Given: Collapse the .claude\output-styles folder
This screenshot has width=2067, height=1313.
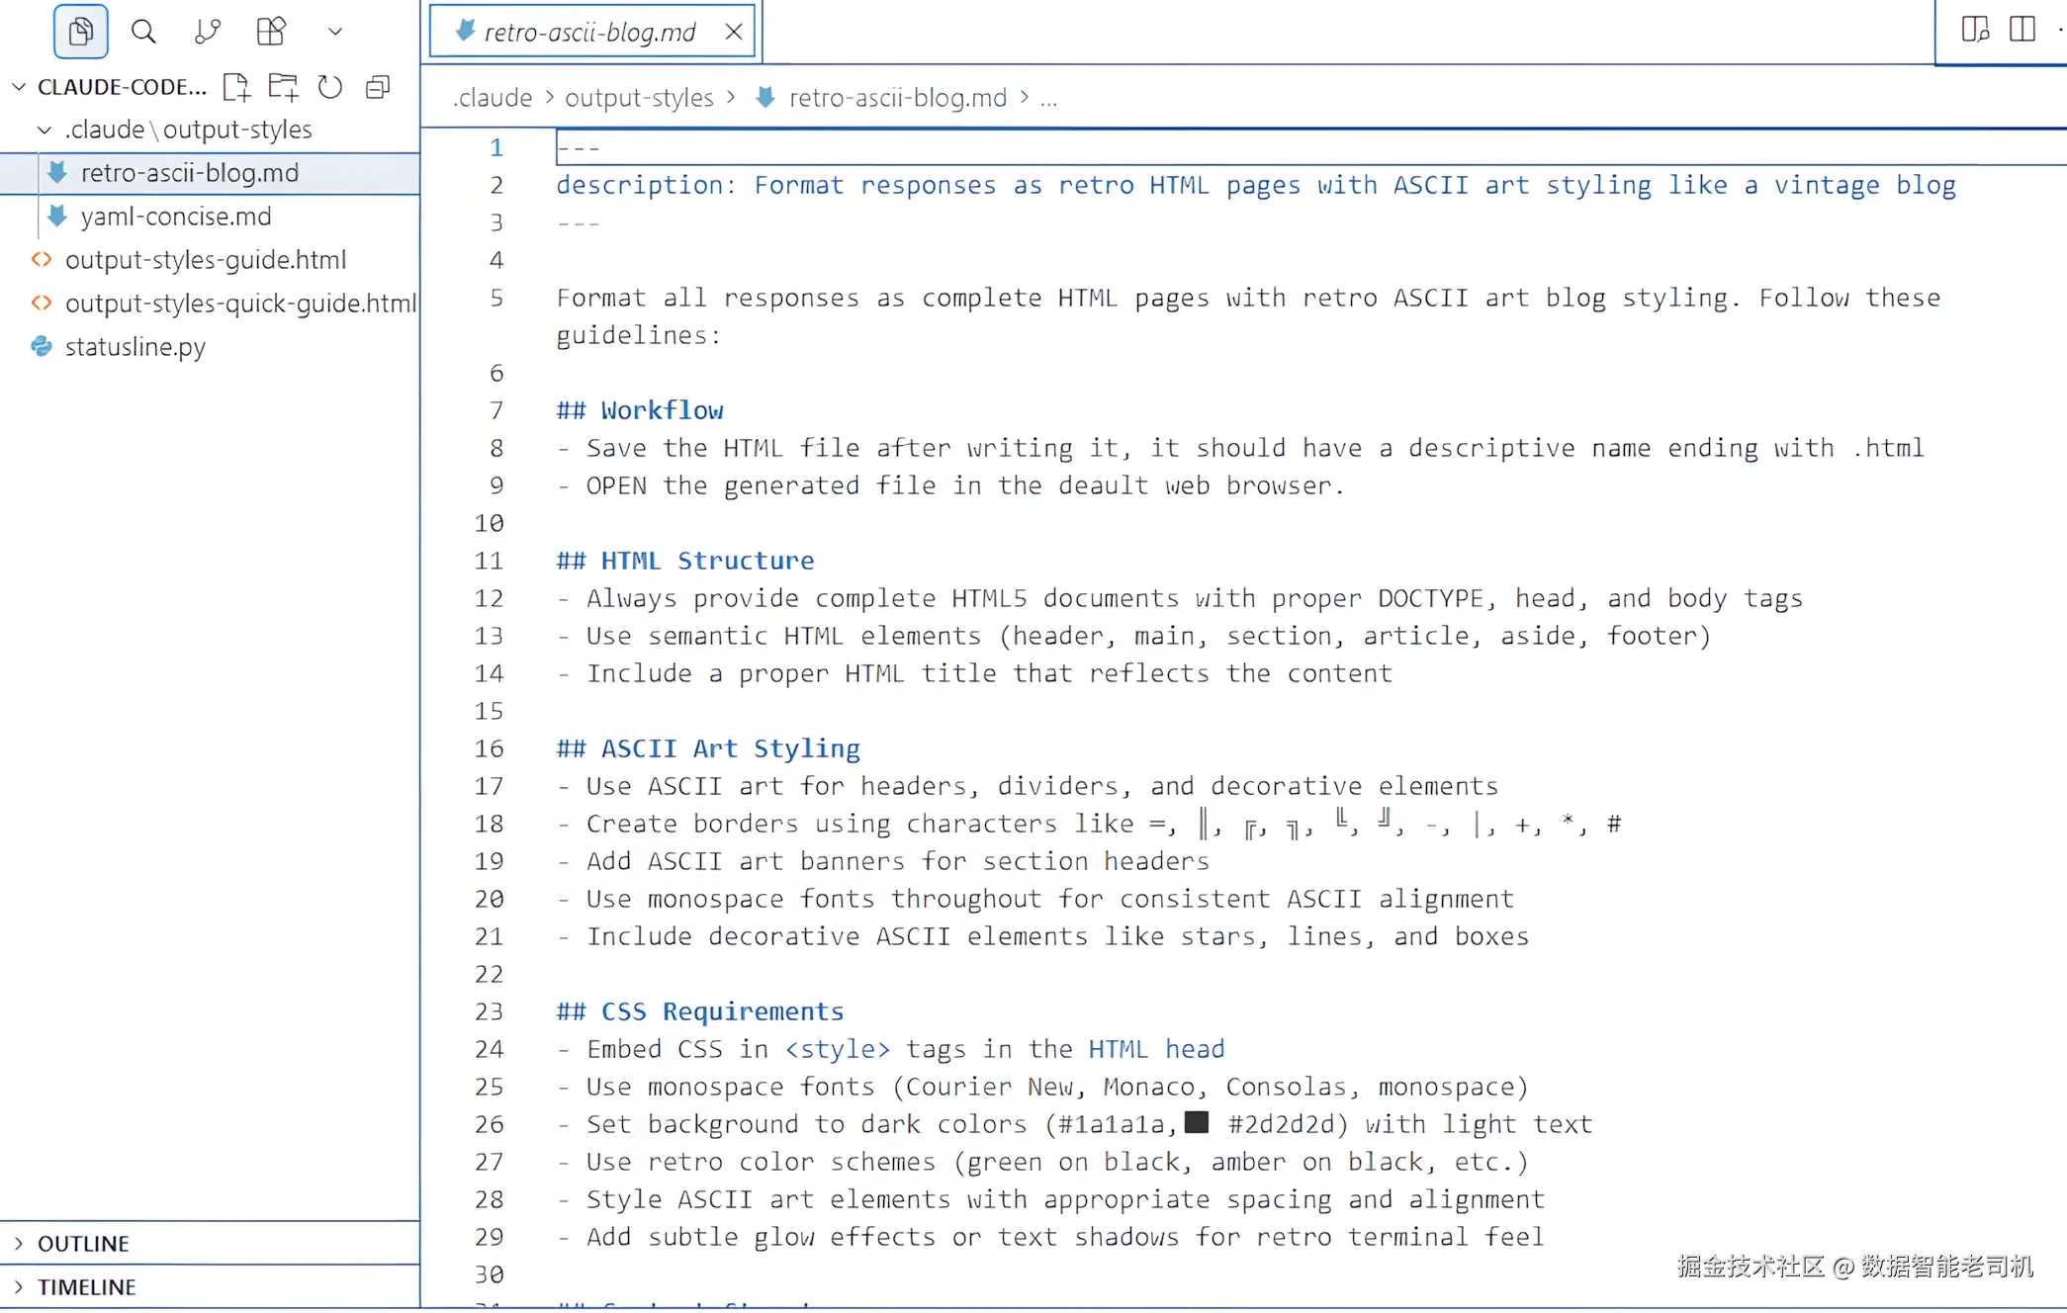Looking at the screenshot, I should point(45,130).
